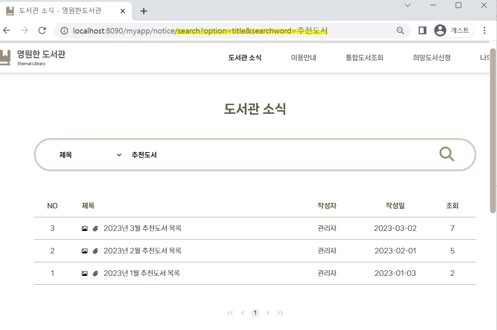Click image icon in 2023년 1월 추천도서 row
Viewport: 497px width, 330px height.
[x=84, y=274]
